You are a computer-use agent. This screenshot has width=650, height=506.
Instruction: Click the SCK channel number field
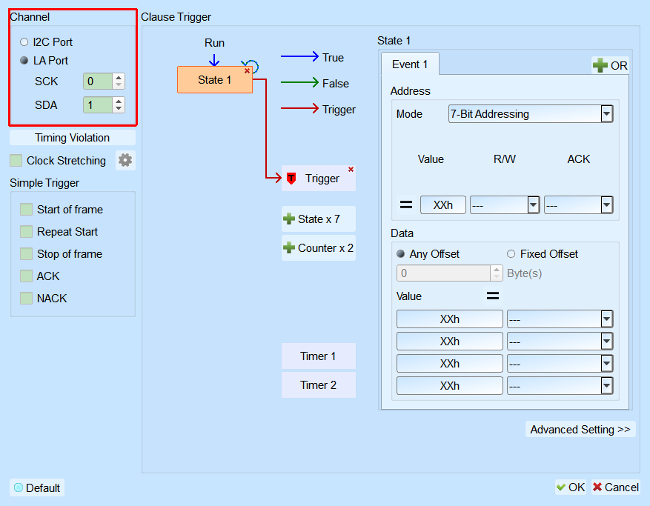[x=98, y=81]
